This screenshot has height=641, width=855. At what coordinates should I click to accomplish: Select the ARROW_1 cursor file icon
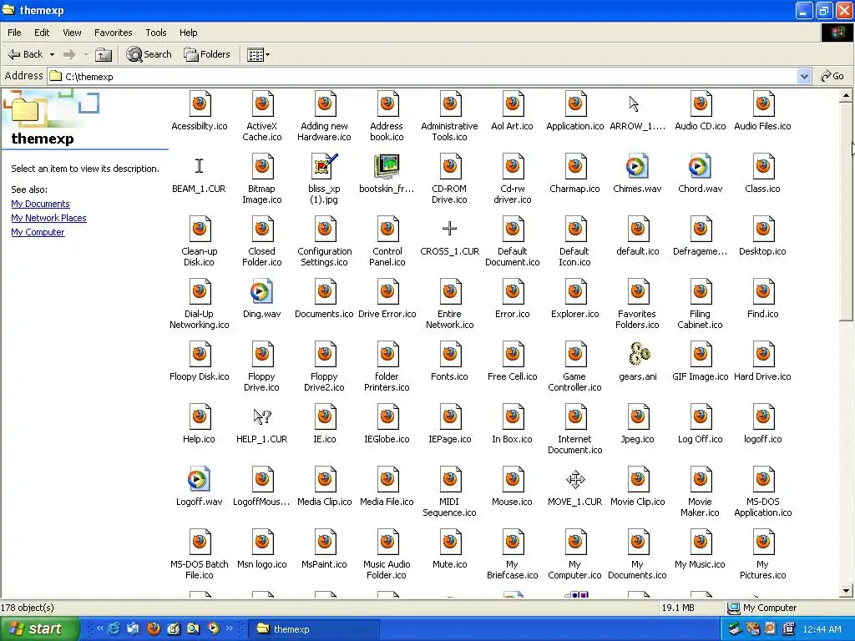click(x=634, y=103)
